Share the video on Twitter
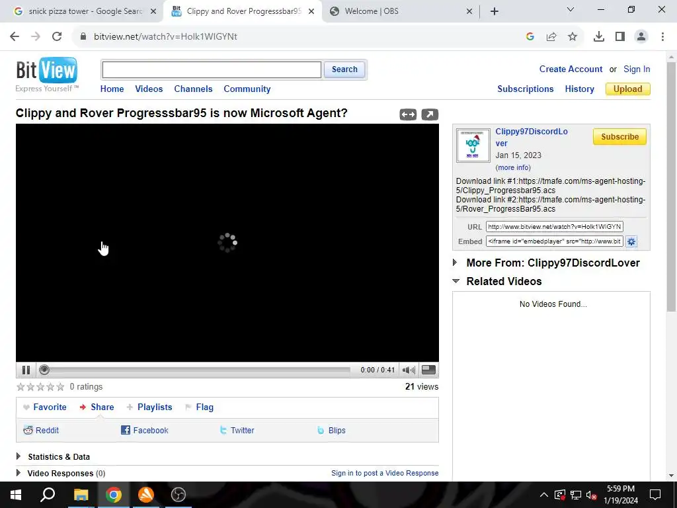The image size is (677, 508). pos(237,430)
